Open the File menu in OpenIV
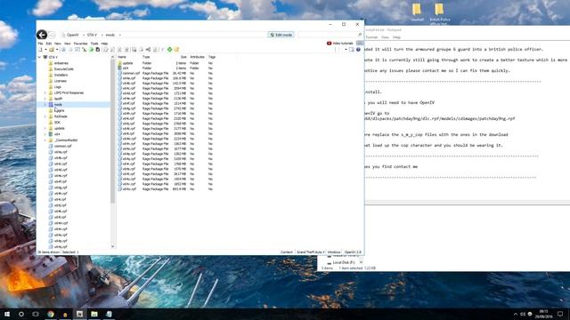 pyautogui.click(x=40, y=44)
